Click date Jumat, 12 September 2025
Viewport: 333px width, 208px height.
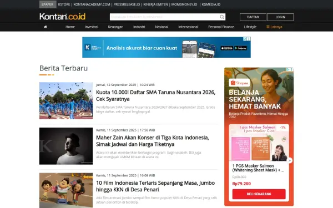(125, 85)
